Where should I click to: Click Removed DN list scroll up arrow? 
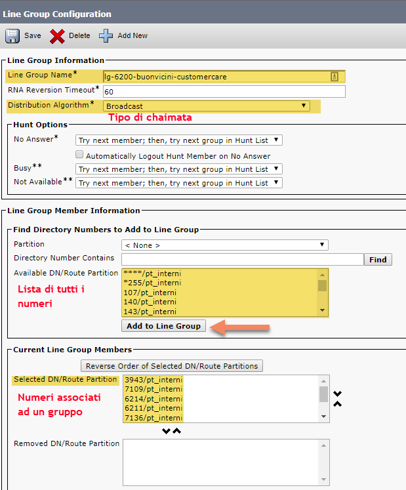(x=323, y=445)
